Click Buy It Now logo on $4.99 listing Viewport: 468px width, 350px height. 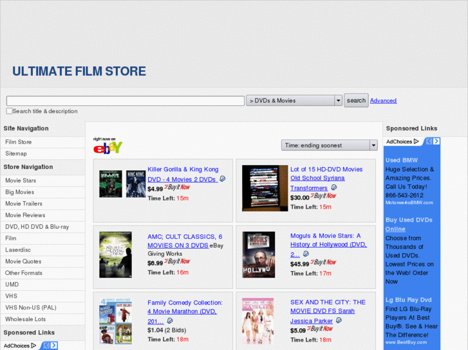click(177, 187)
